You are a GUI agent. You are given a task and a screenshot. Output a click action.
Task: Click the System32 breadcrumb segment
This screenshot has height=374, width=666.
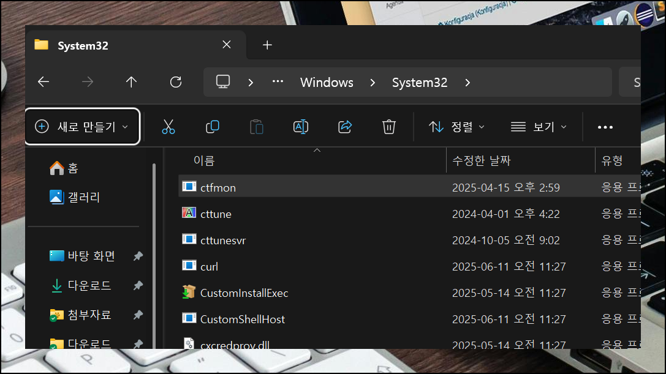[420, 83]
